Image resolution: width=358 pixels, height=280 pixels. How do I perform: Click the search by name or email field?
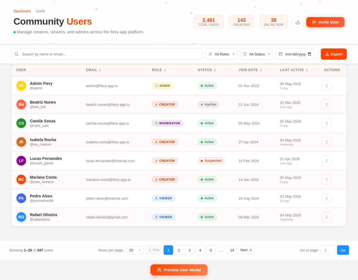click(x=107, y=54)
